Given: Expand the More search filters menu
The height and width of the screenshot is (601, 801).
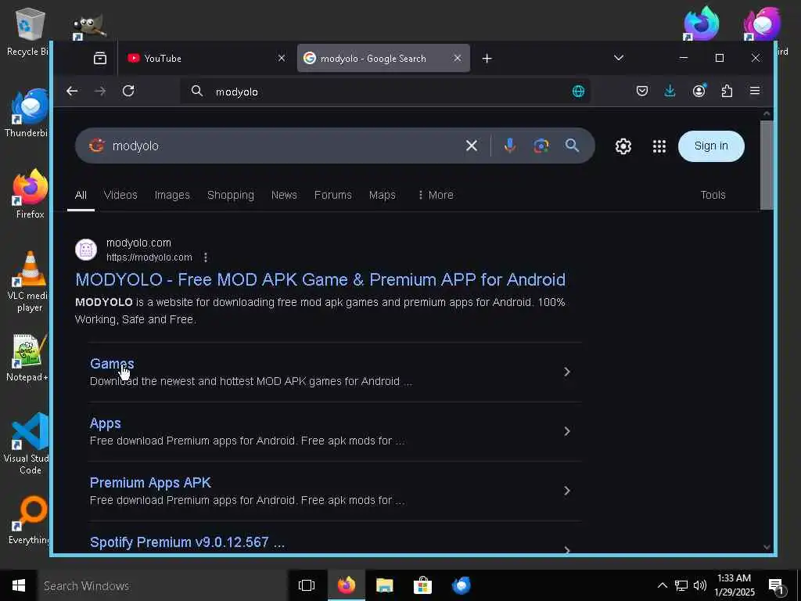Looking at the screenshot, I should [x=435, y=195].
